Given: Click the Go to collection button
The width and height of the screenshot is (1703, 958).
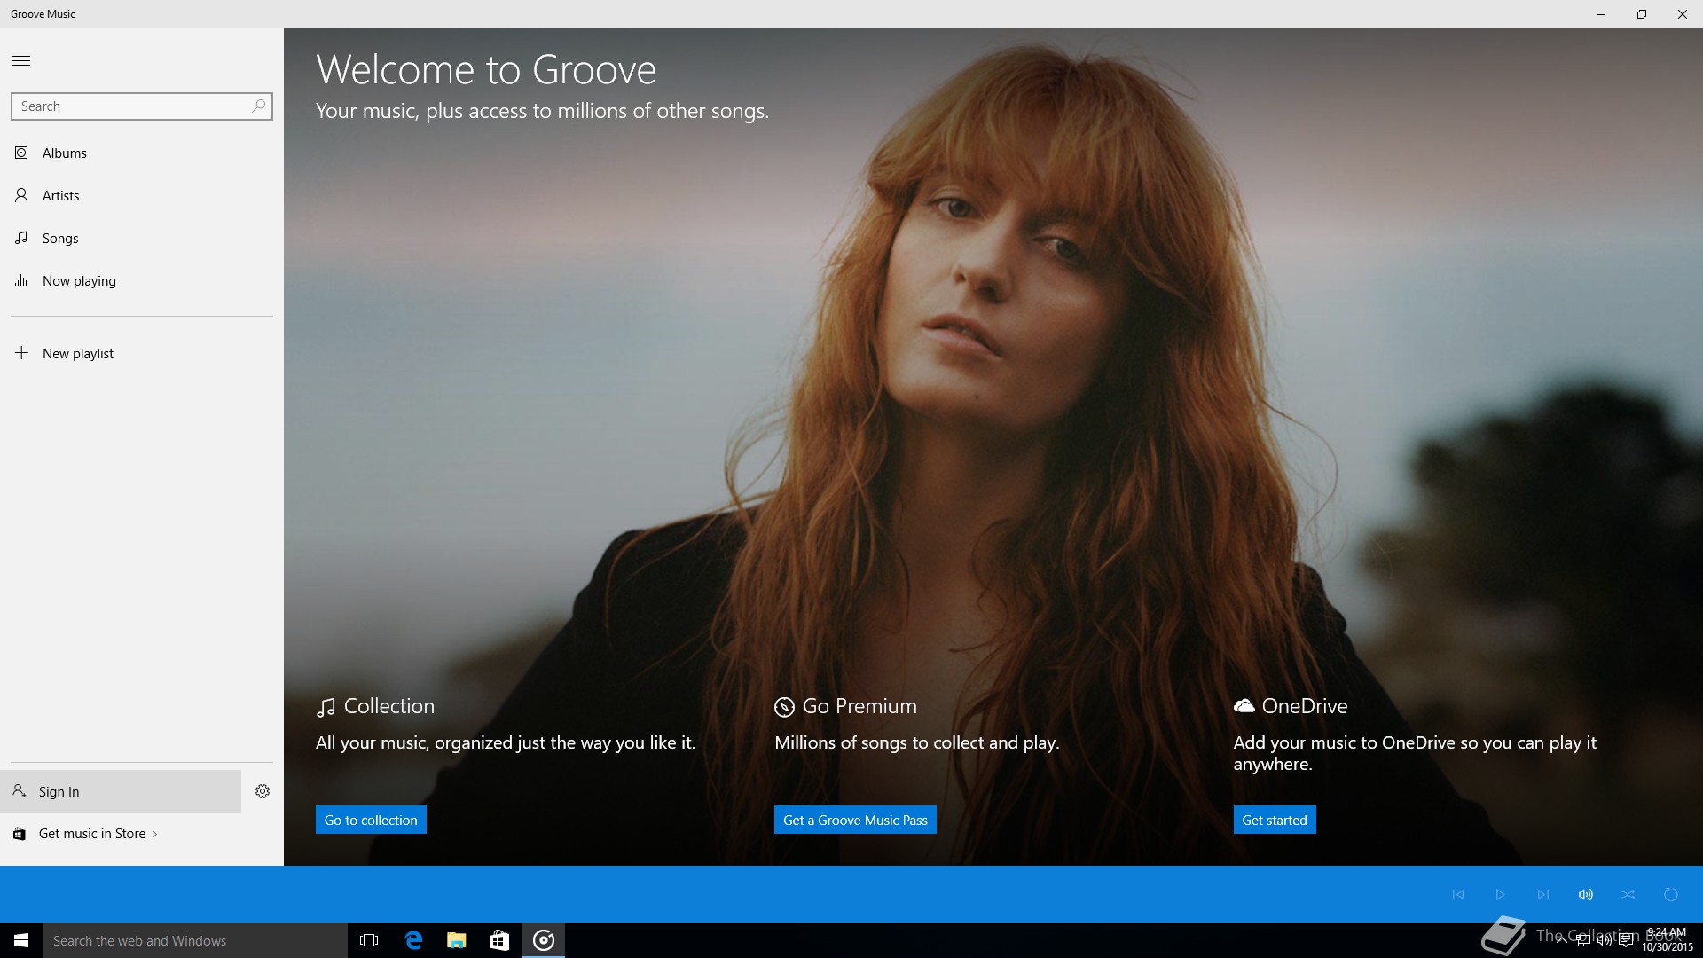Looking at the screenshot, I should [x=371, y=820].
